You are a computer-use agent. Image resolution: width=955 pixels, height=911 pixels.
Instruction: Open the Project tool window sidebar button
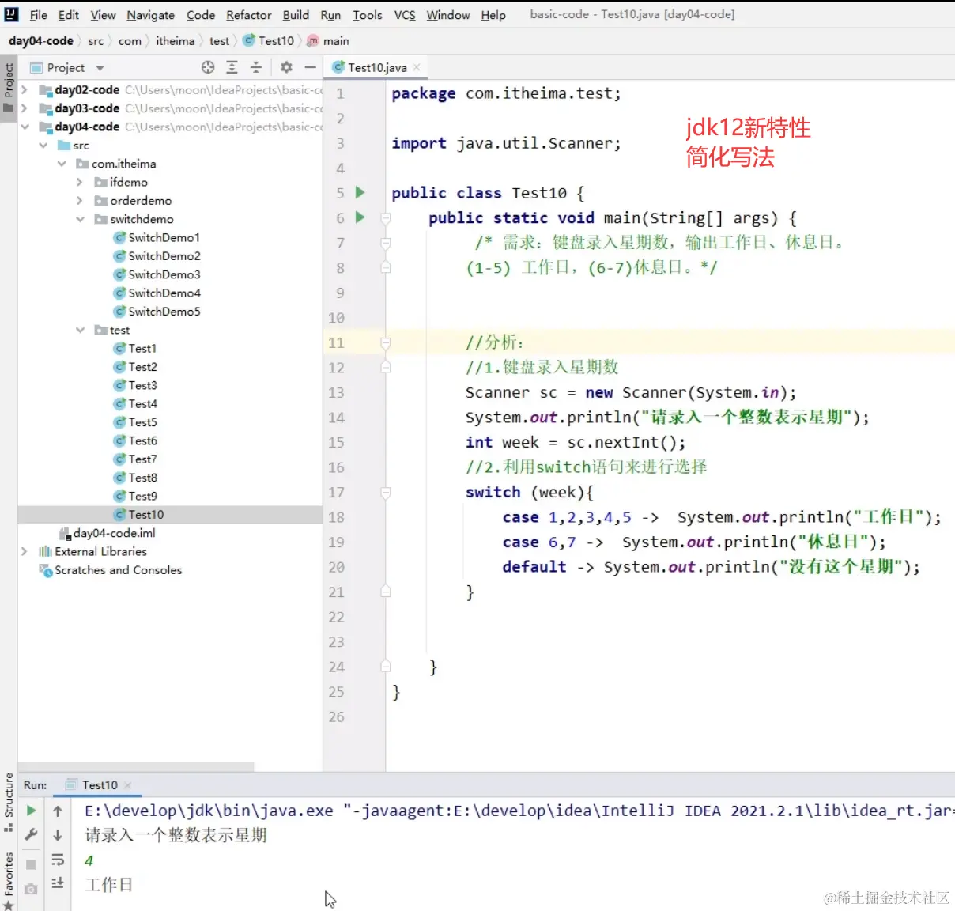(x=9, y=87)
